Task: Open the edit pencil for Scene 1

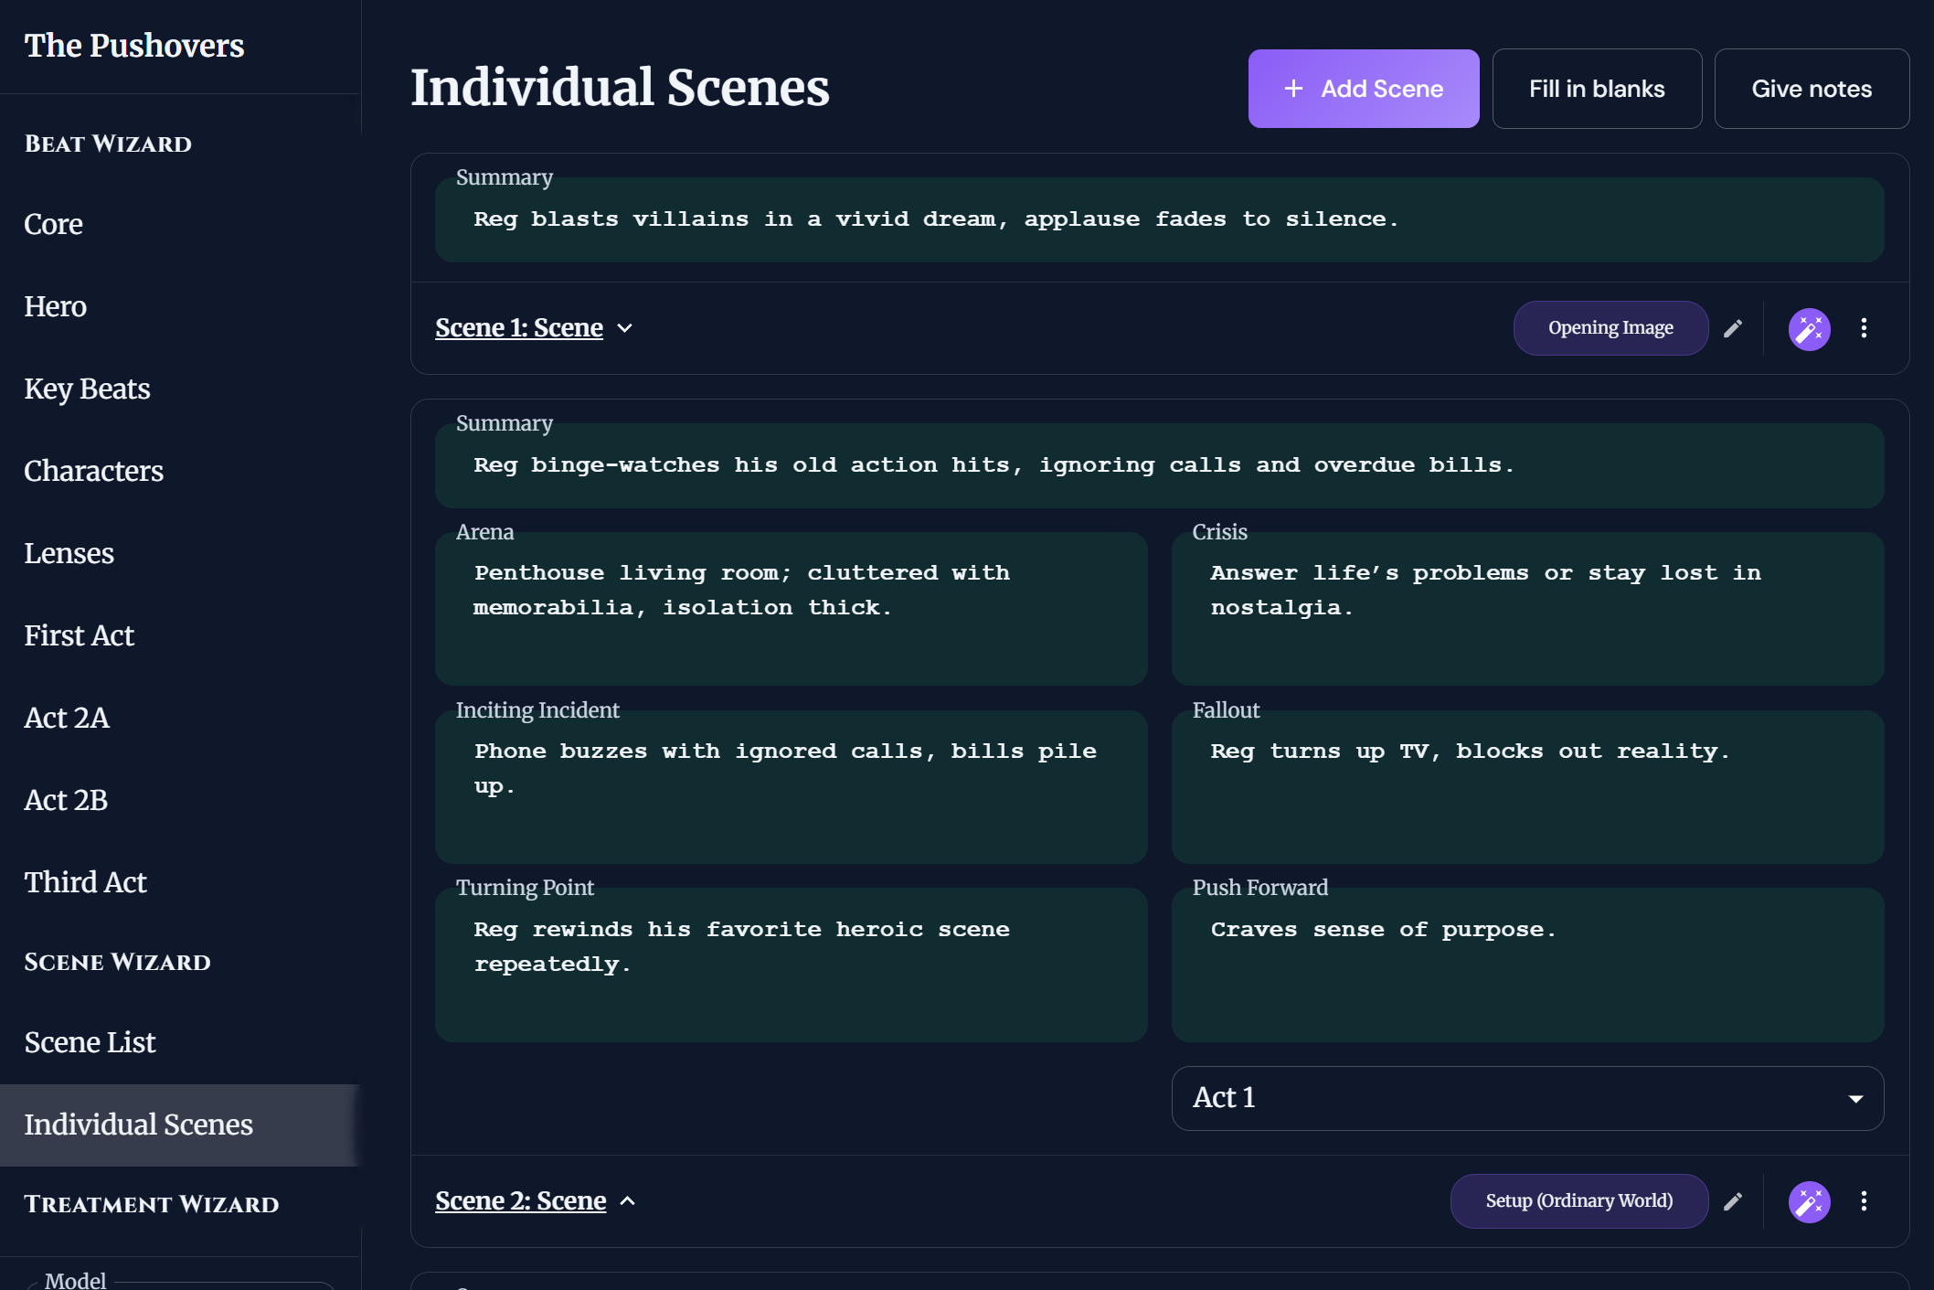Action: tap(1733, 327)
